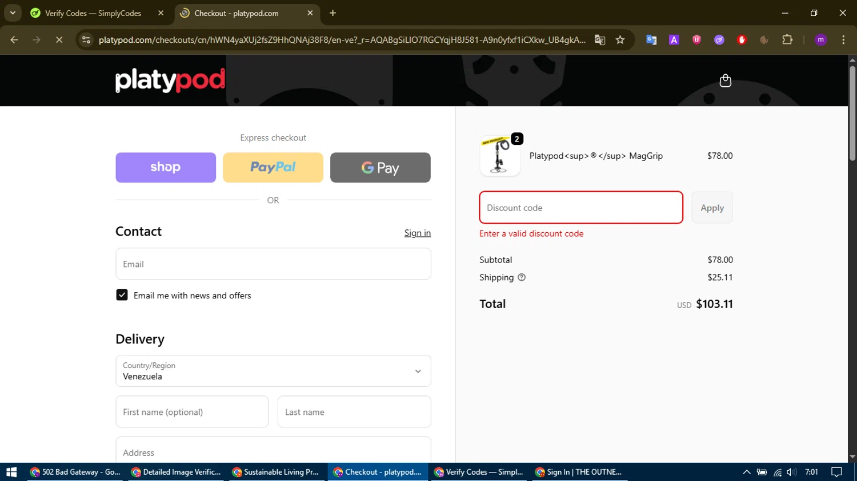Open Sign In | THE OUTNE... taskbar window
The image size is (857, 481).
(x=580, y=472)
